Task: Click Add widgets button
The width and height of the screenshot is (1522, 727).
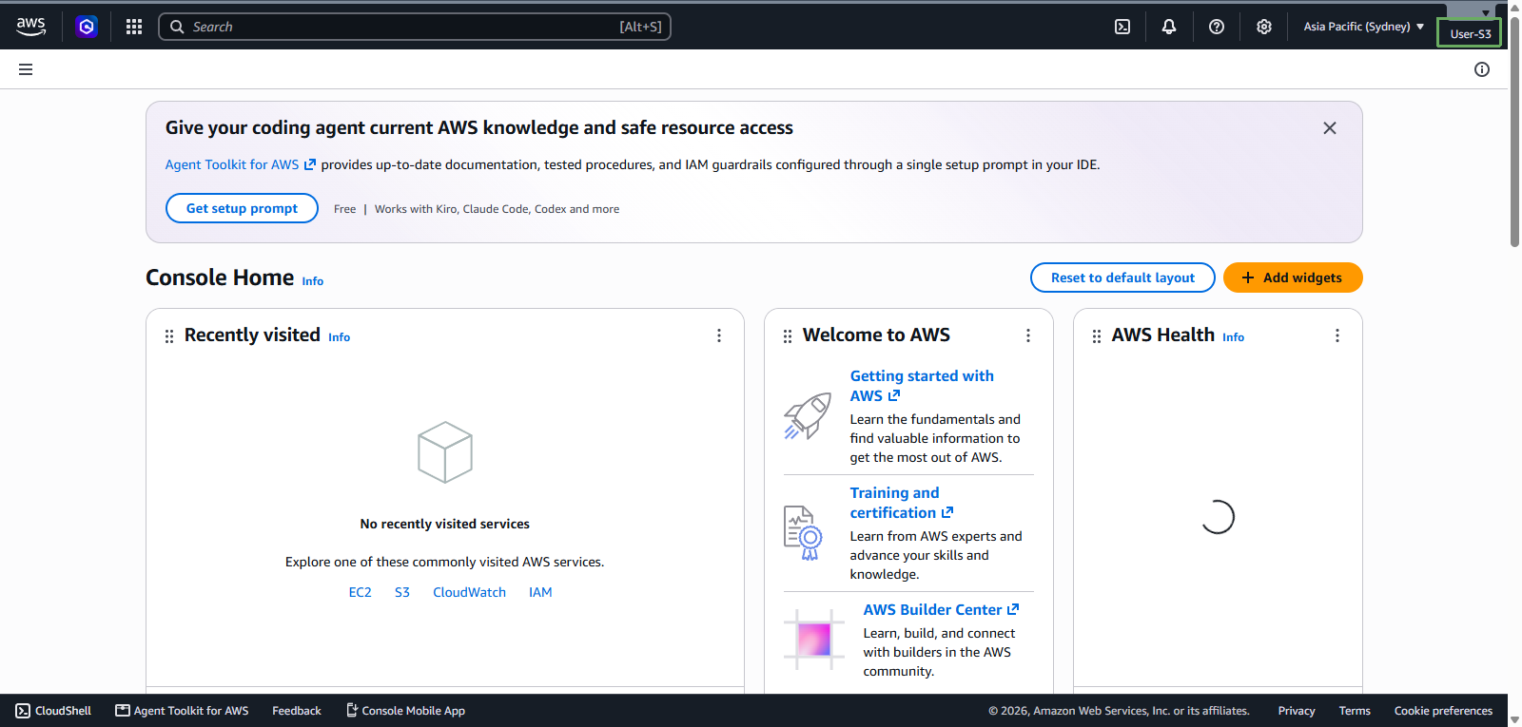Action: 1293,277
